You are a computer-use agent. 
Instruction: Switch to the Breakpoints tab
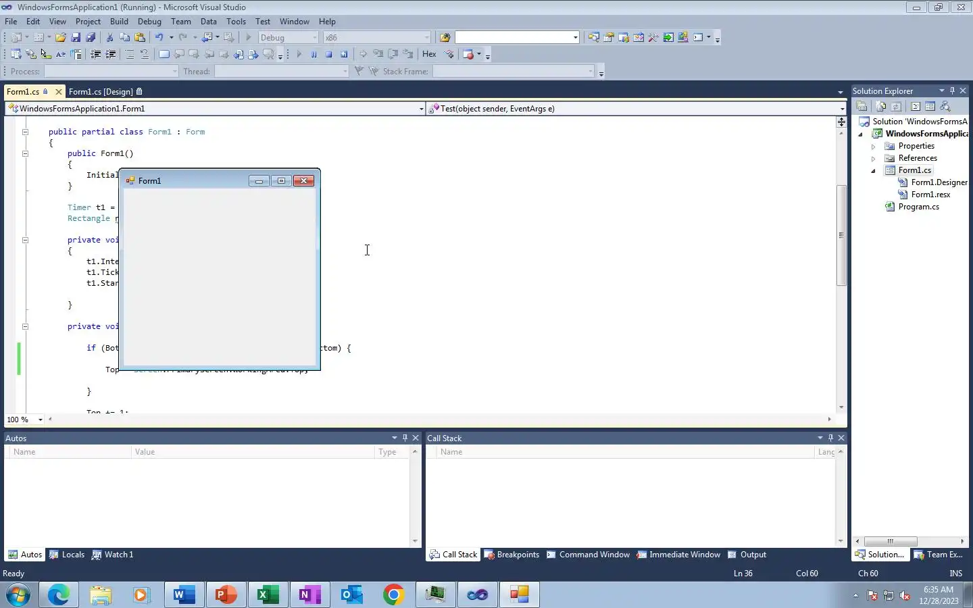(x=512, y=555)
